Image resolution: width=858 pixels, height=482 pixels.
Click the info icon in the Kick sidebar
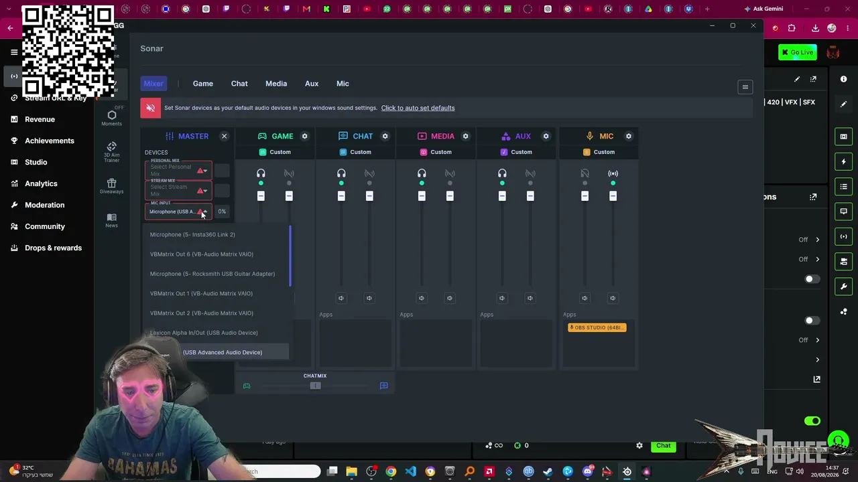[x=843, y=79]
